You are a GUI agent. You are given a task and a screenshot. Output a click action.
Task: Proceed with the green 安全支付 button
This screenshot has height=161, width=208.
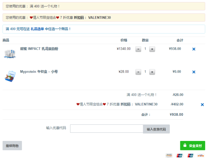192,146
